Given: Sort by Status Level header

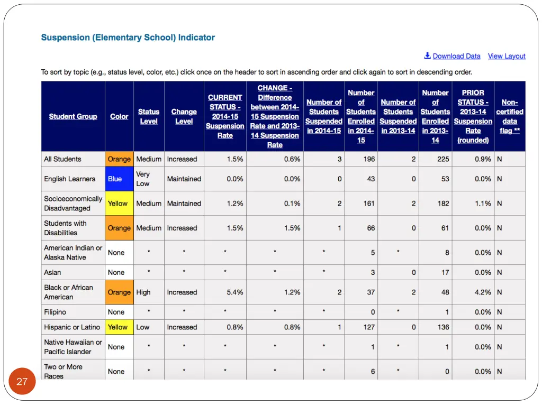Looking at the screenshot, I should coord(149,116).
